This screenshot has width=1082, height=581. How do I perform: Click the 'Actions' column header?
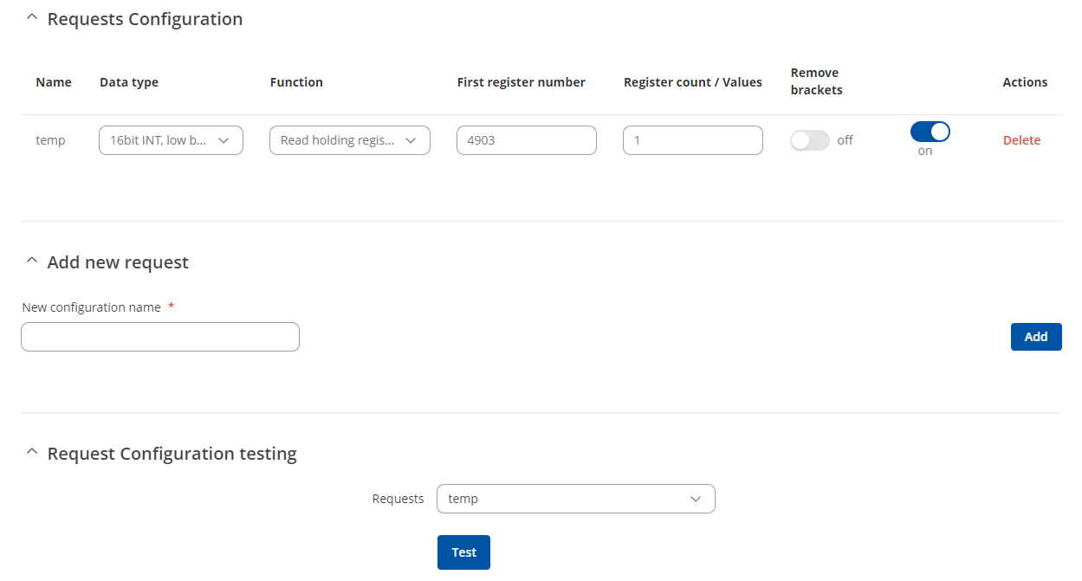(x=1025, y=82)
